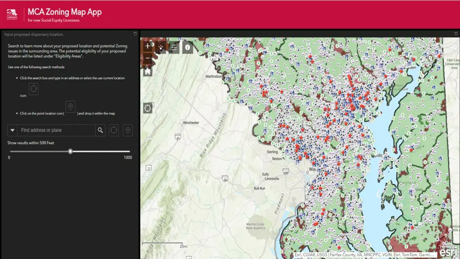Click the search radius slider handle
460x259 pixels.
coord(70,152)
